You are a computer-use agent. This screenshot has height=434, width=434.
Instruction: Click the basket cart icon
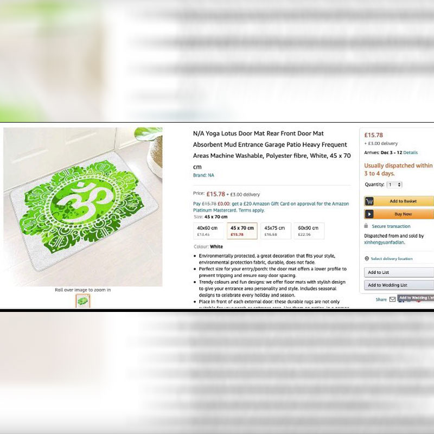pyautogui.click(x=369, y=201)
